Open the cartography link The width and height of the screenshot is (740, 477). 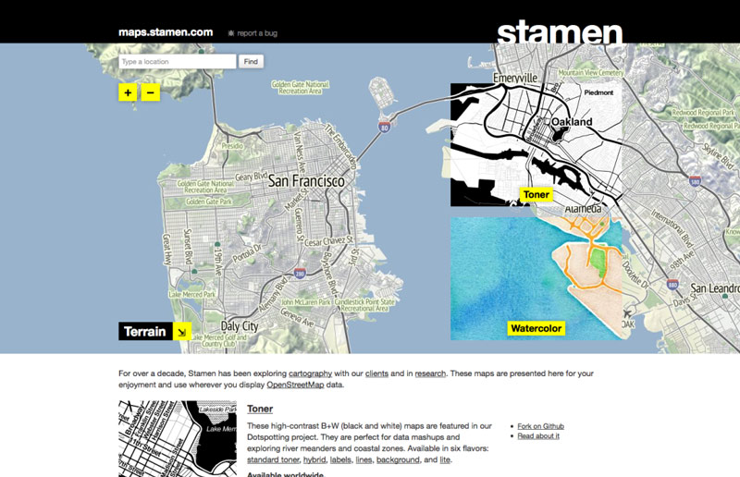coord(310,373)
